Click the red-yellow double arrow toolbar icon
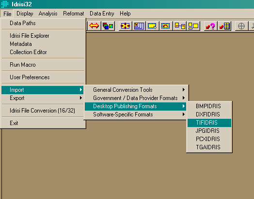This screenshot has height=199, width=254. [94, 26]
